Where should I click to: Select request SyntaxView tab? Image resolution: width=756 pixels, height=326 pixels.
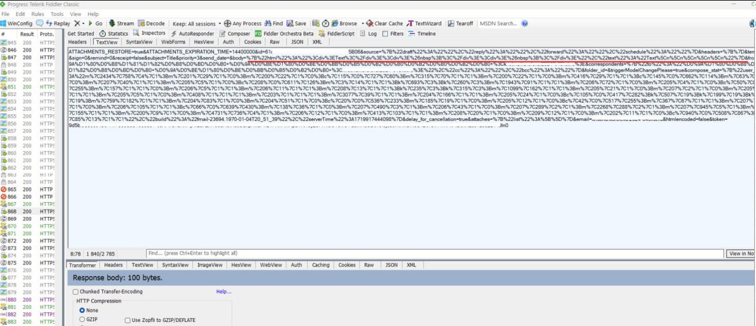point(139,42)
